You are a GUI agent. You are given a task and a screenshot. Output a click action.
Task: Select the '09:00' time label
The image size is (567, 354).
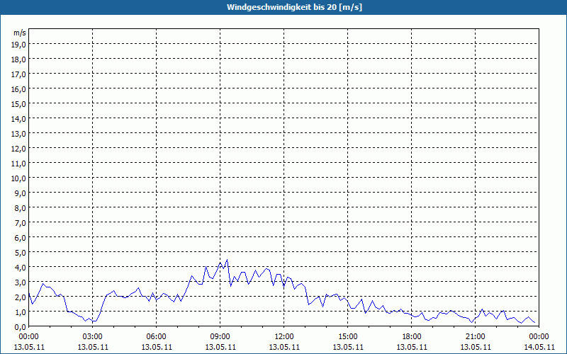tap(220, 337)
